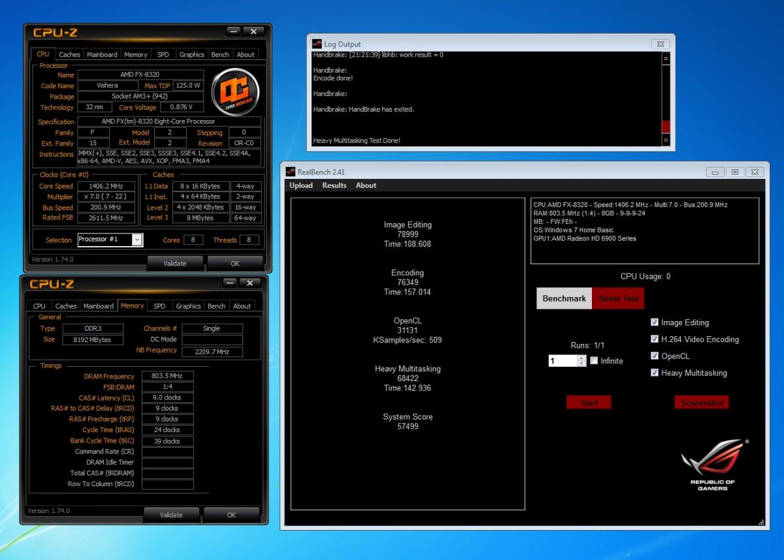Click the RealBench Screenshot button

702,403
